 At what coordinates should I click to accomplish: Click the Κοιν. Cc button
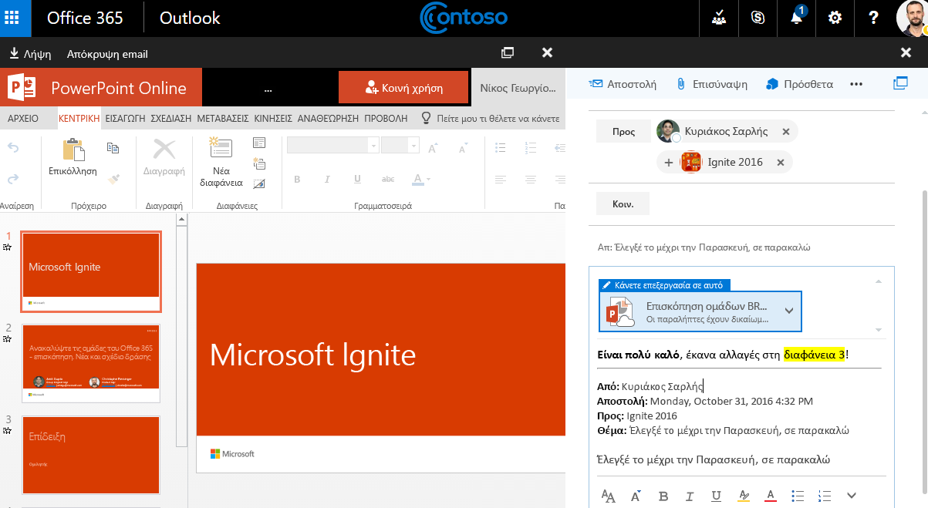pyautogui.click(x=623, y=204)
